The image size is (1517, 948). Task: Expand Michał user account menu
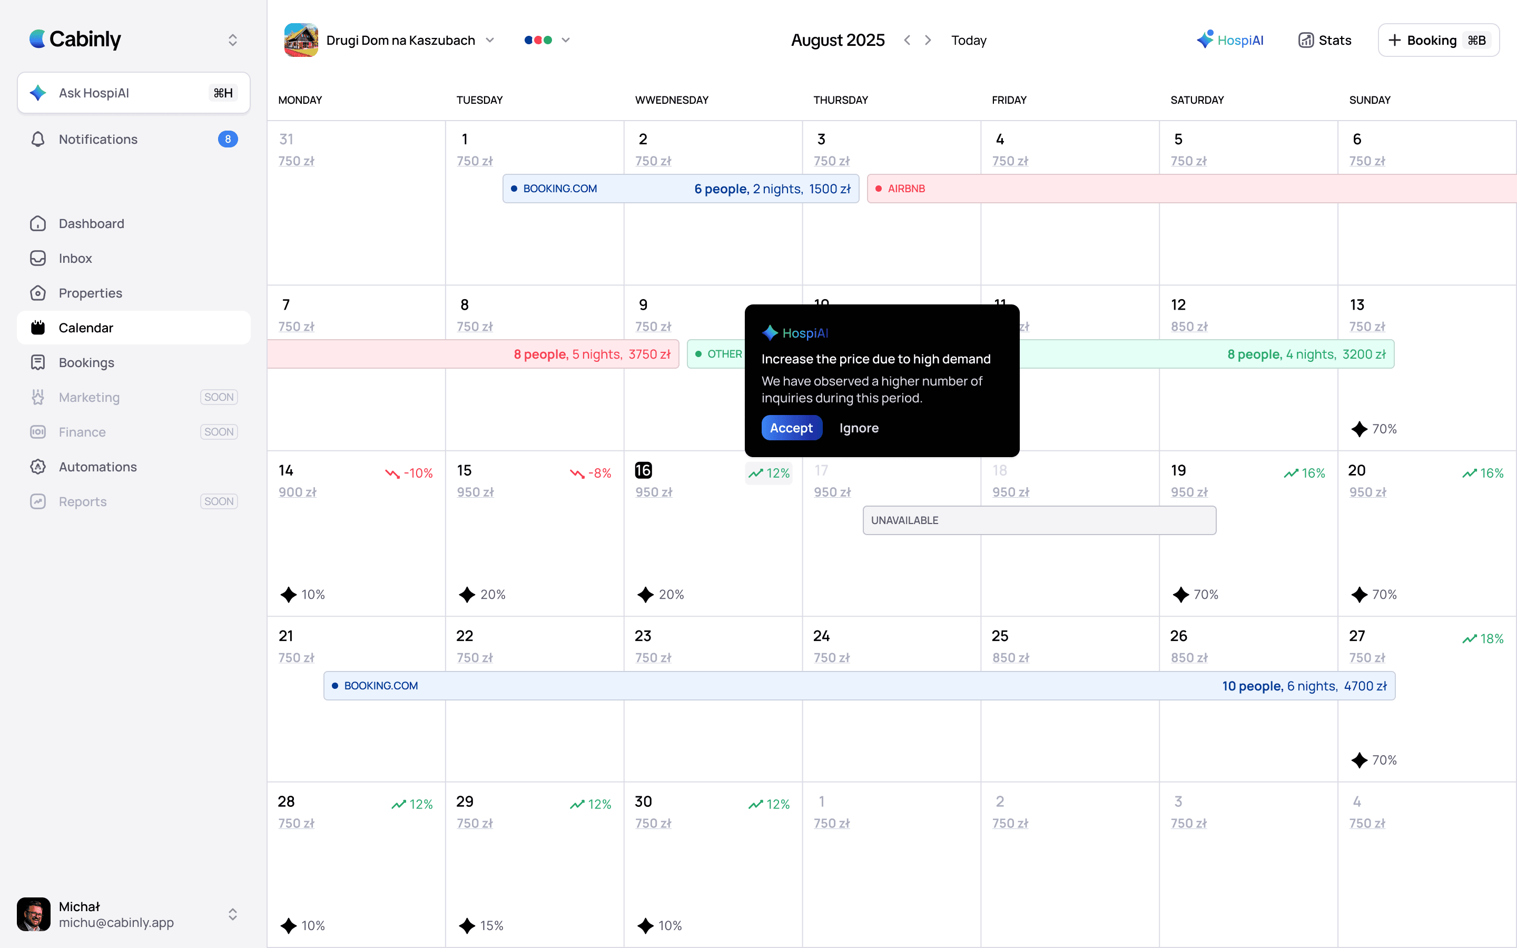pyautogui.click(x=233, y=914)
